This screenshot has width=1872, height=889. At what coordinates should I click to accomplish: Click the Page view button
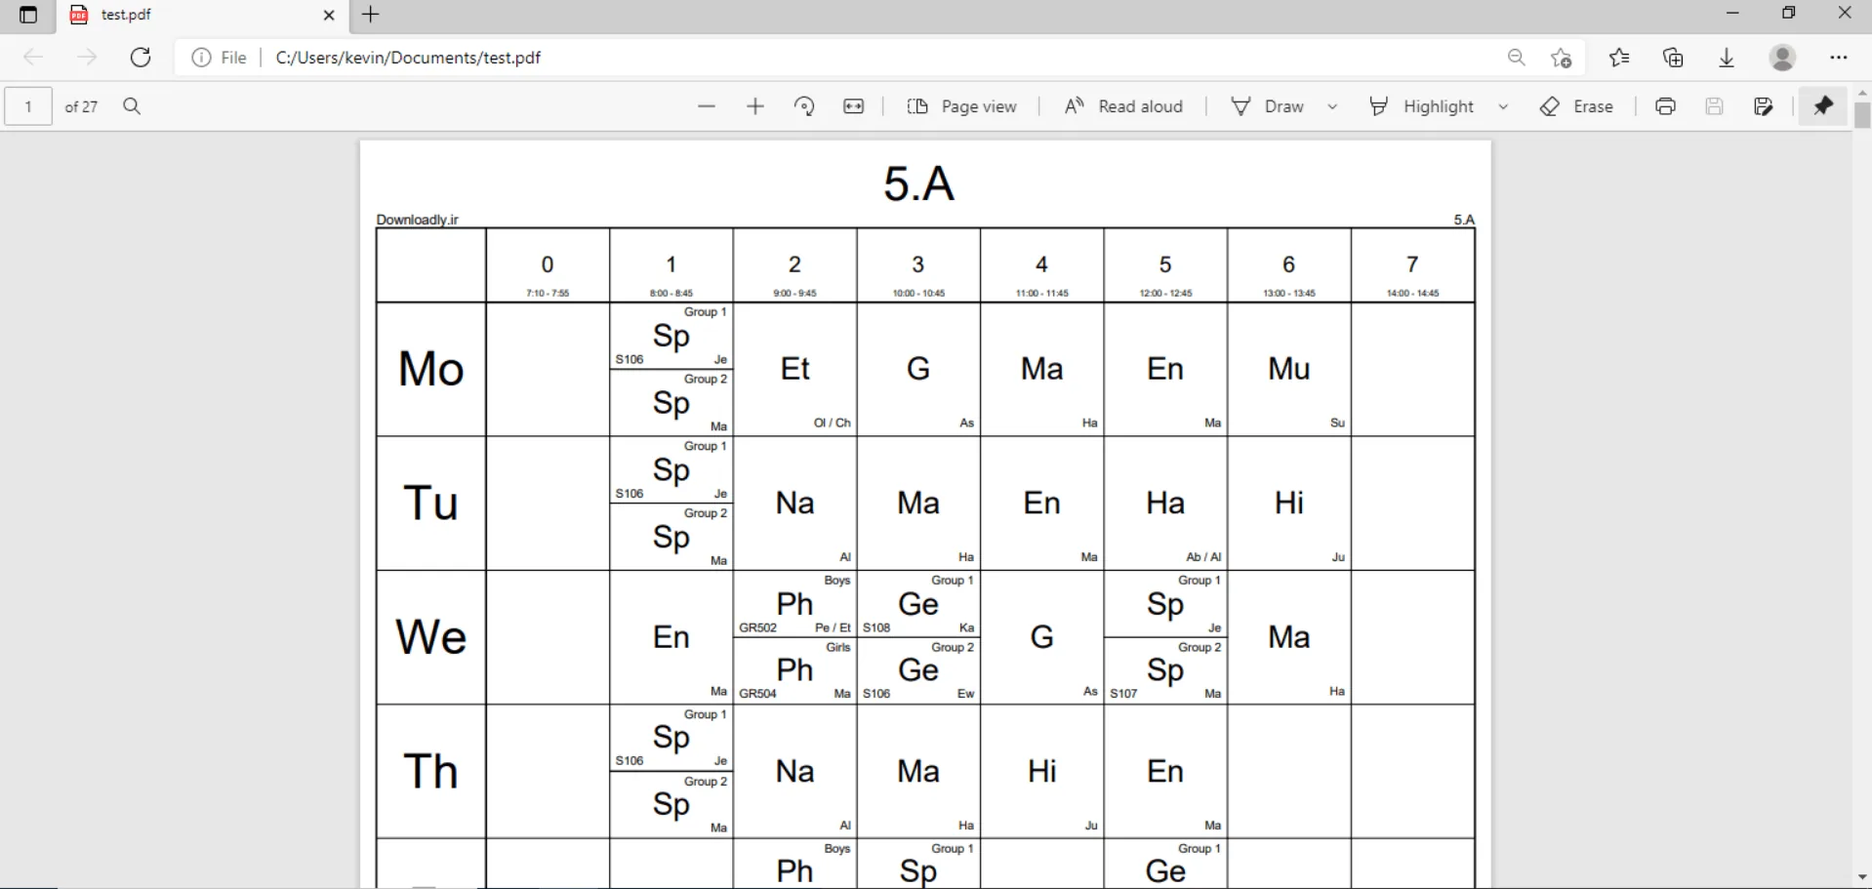pos(962,106)
